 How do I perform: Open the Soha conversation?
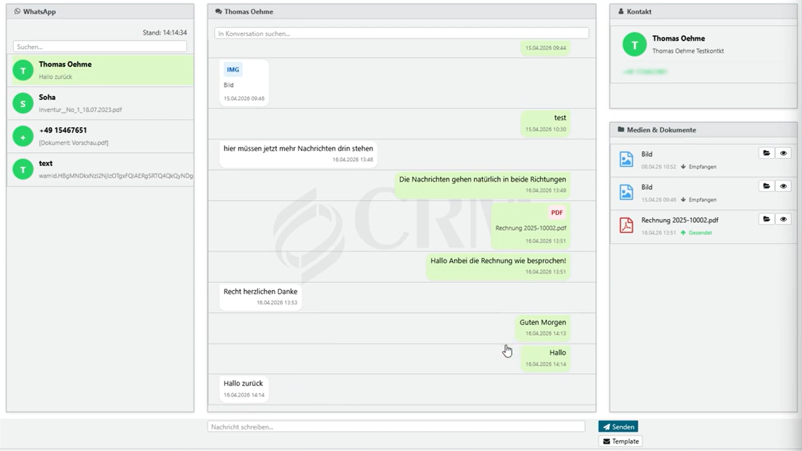(100, 103)
